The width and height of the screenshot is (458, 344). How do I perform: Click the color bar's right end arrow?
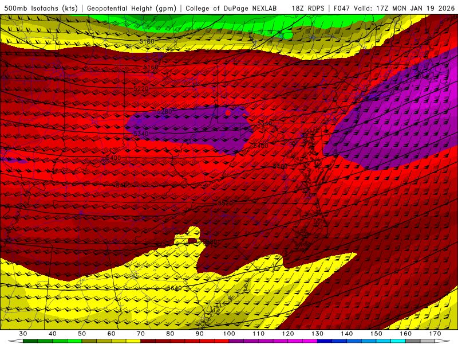click(443, 341)
